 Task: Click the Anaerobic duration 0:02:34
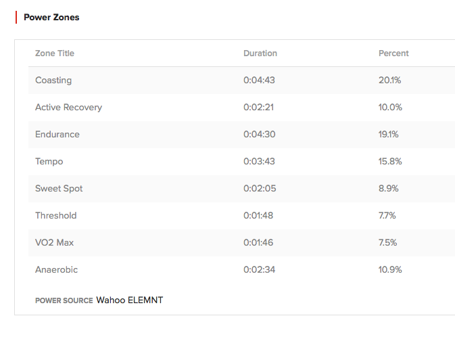point(259,269)
